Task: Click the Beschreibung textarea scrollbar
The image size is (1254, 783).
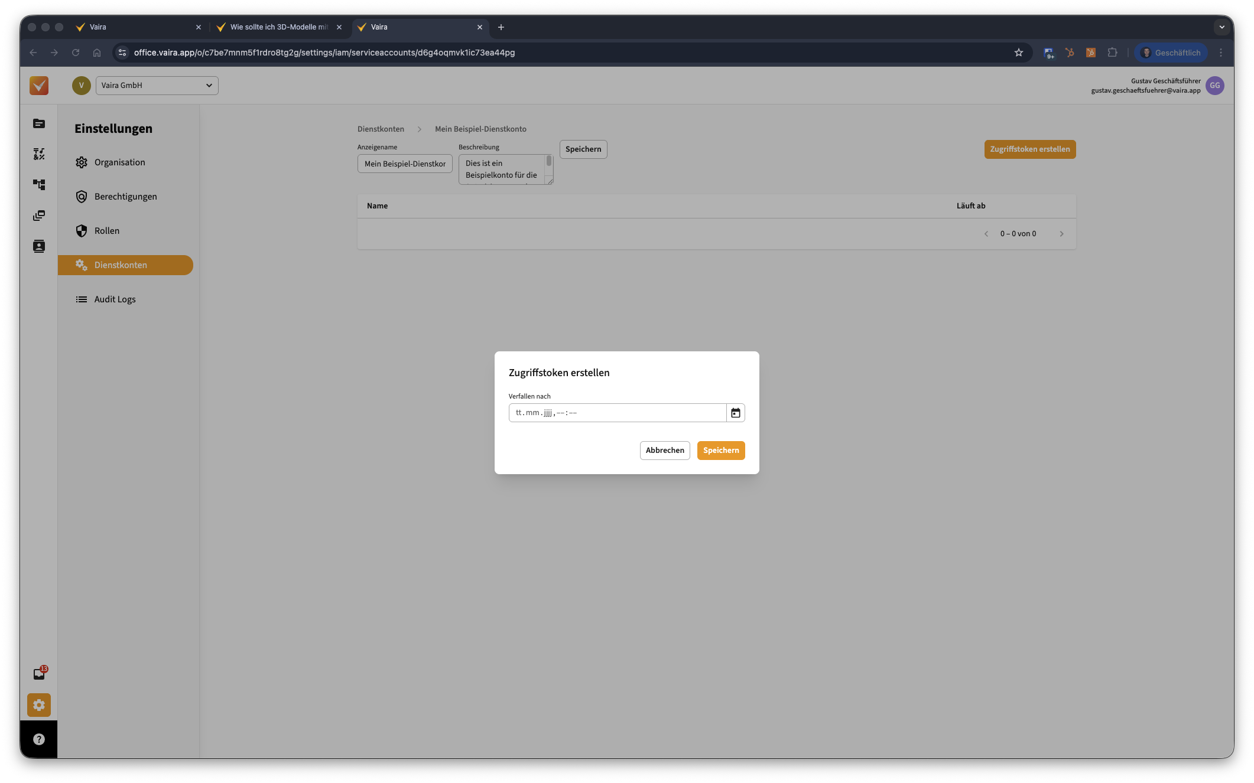Action: 549,161
